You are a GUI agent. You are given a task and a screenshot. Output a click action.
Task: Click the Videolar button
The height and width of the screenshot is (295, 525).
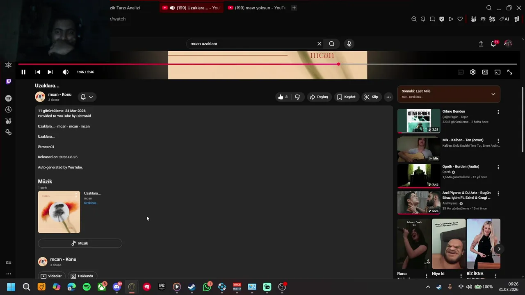click(51, 276)
